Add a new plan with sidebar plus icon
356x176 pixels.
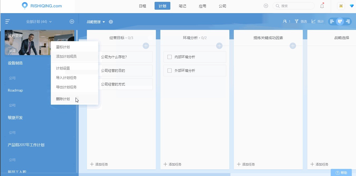(x=72, y=22)
